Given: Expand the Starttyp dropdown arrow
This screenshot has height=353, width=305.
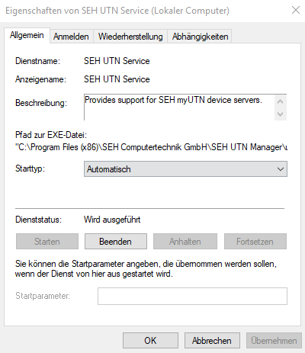Looking at the screenshot, I should coord(281,169).
